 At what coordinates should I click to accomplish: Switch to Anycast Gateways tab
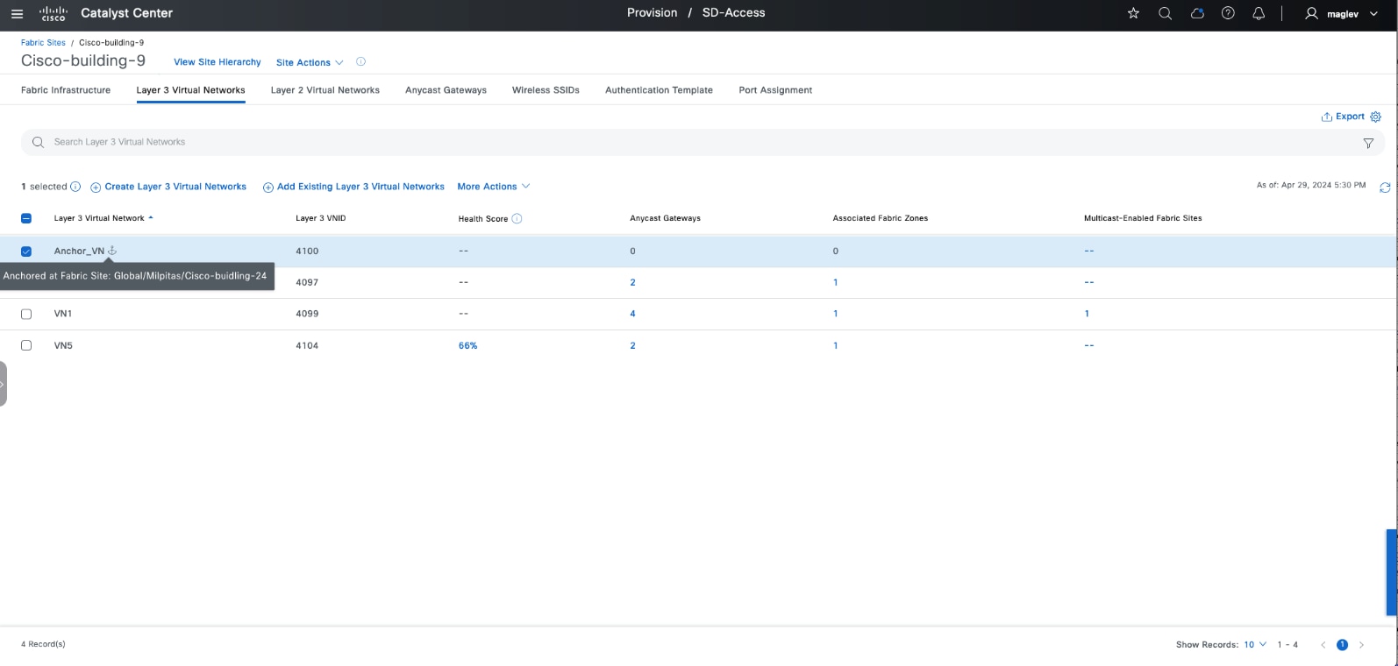[x=446, y=90]
